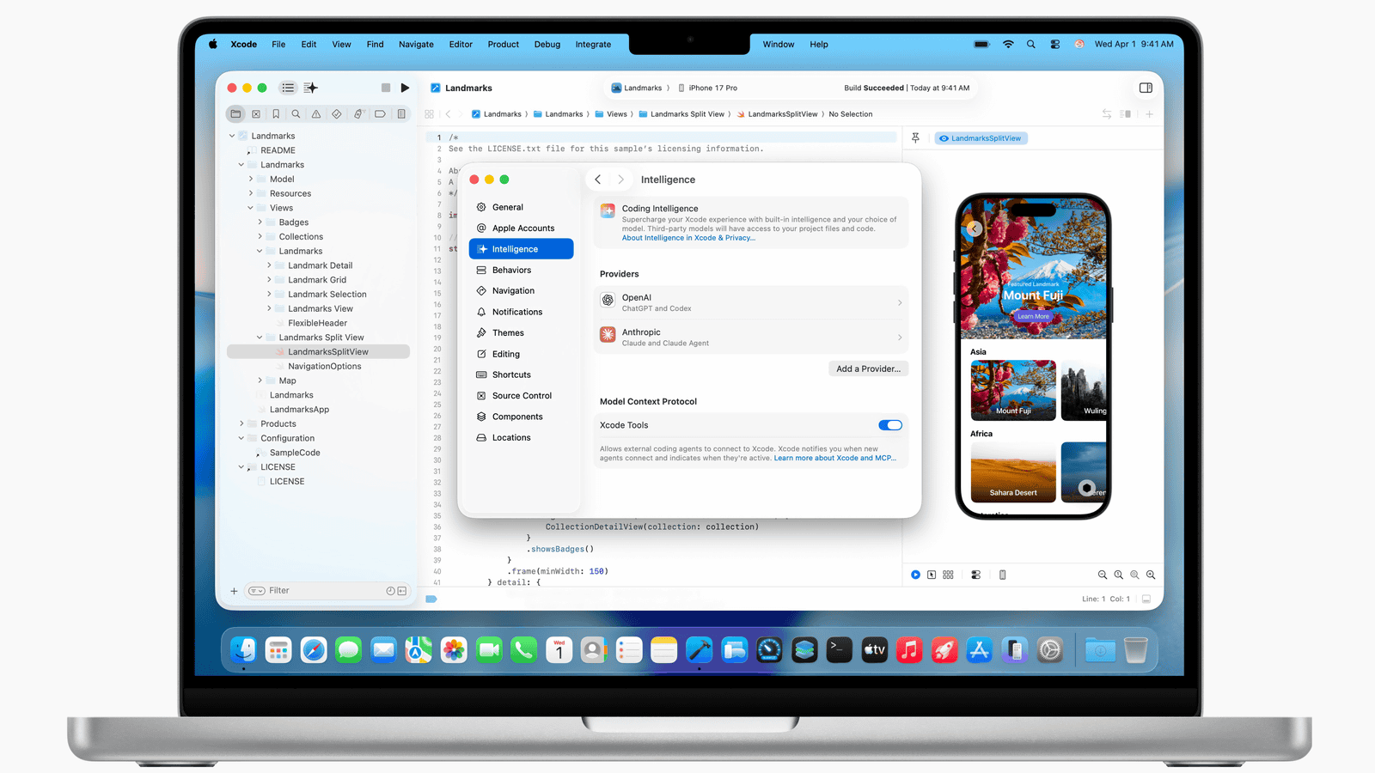This screenshot has width=1375, height=773.
Task: Toggle the inspector sidebar panel
Action: (x=1146, y=88)
